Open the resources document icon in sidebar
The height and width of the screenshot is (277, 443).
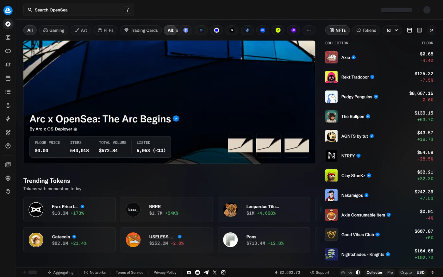pyautogui.click(x=8, y=165)
